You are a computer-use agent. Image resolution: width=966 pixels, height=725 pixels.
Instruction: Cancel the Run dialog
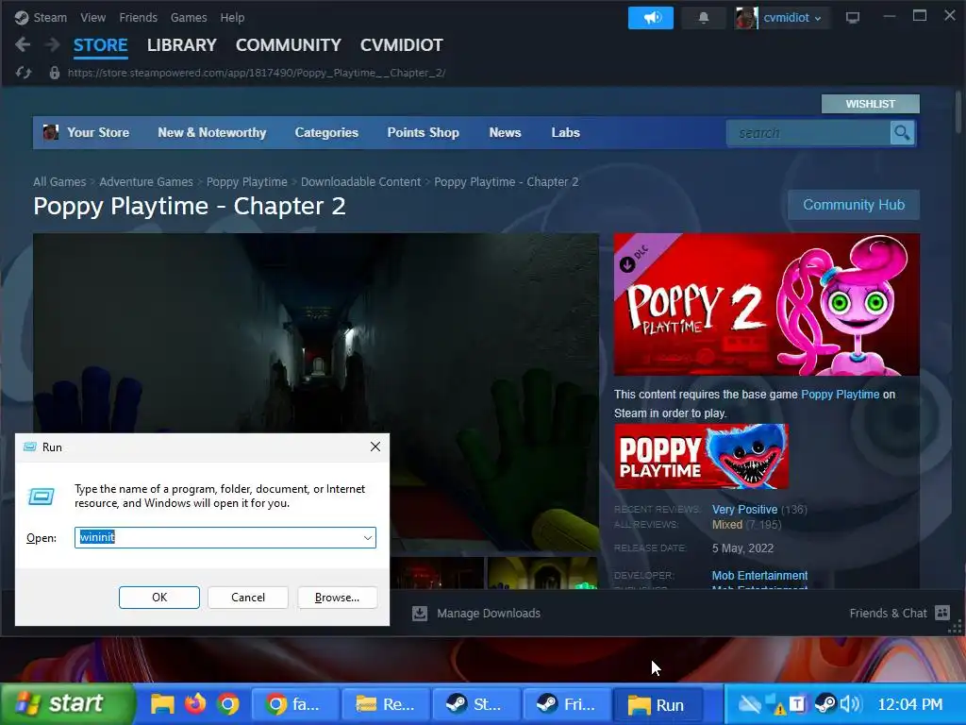tap(248, 598)
